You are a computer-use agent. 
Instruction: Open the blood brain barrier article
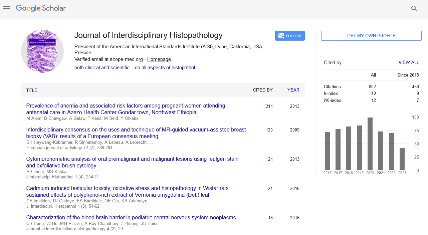tap(131, 218)
